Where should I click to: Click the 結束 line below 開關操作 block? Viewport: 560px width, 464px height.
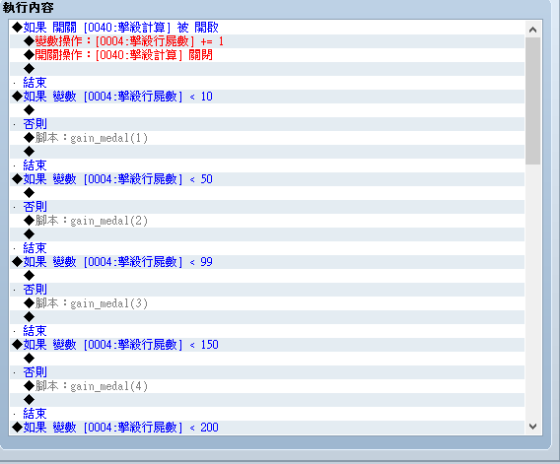pos(267,83)
